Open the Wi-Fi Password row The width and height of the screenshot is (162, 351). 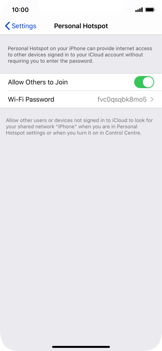[81, 100]
